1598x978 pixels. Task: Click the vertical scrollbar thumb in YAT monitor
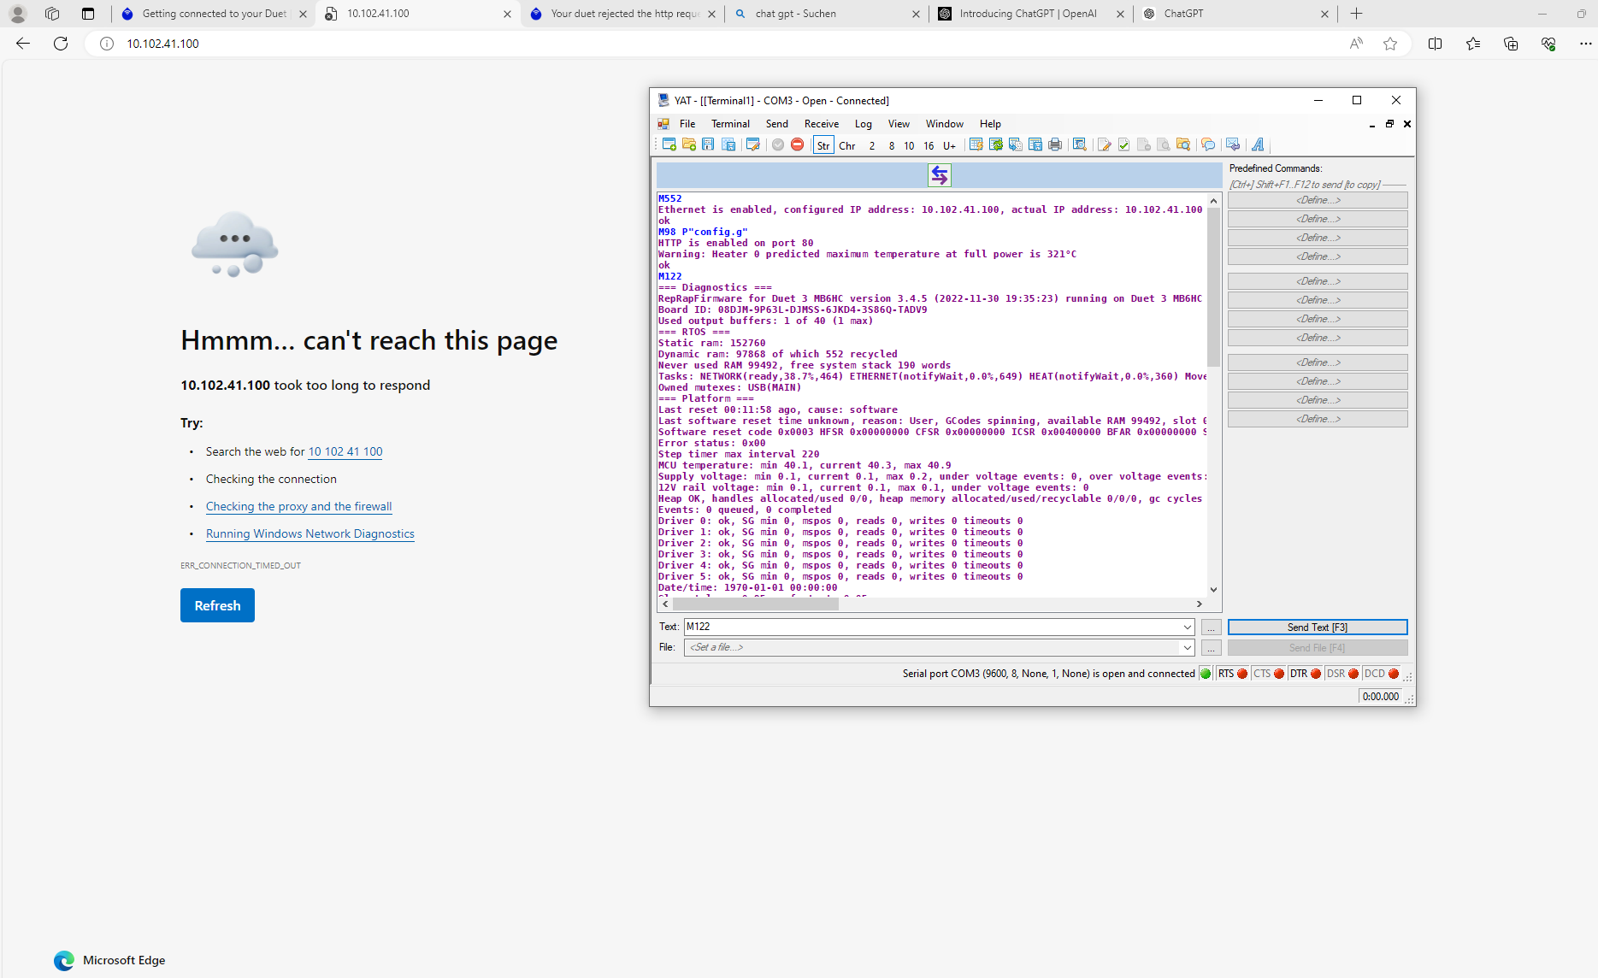pyautogui.click(x=1213, y=286)
